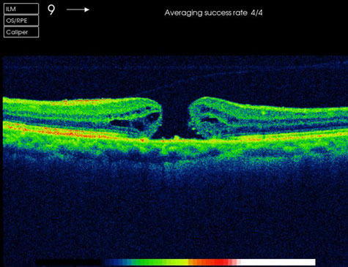Pick the blue region of the color scale
This screenshot has width=348, height=267.
[x=117, y=263]
